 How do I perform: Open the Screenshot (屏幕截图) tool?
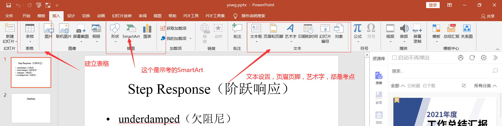81,33
